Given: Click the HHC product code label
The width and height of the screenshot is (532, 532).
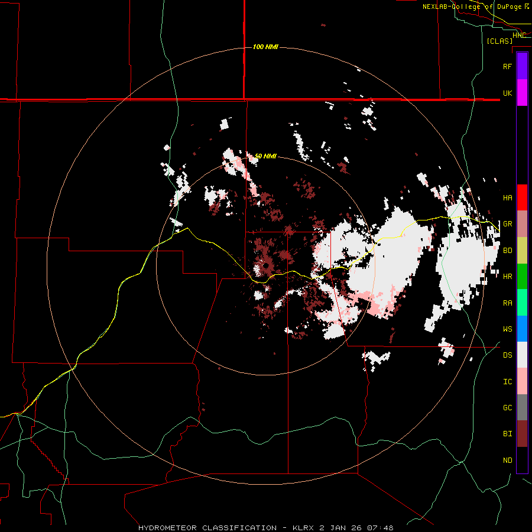Looking at the screenshot, I should pyautogui.click(x=519, y=35).
